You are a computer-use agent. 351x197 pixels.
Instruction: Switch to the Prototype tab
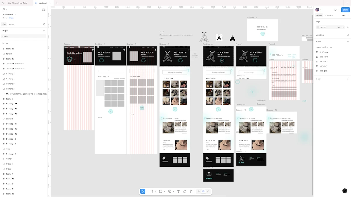coord(329,15)
